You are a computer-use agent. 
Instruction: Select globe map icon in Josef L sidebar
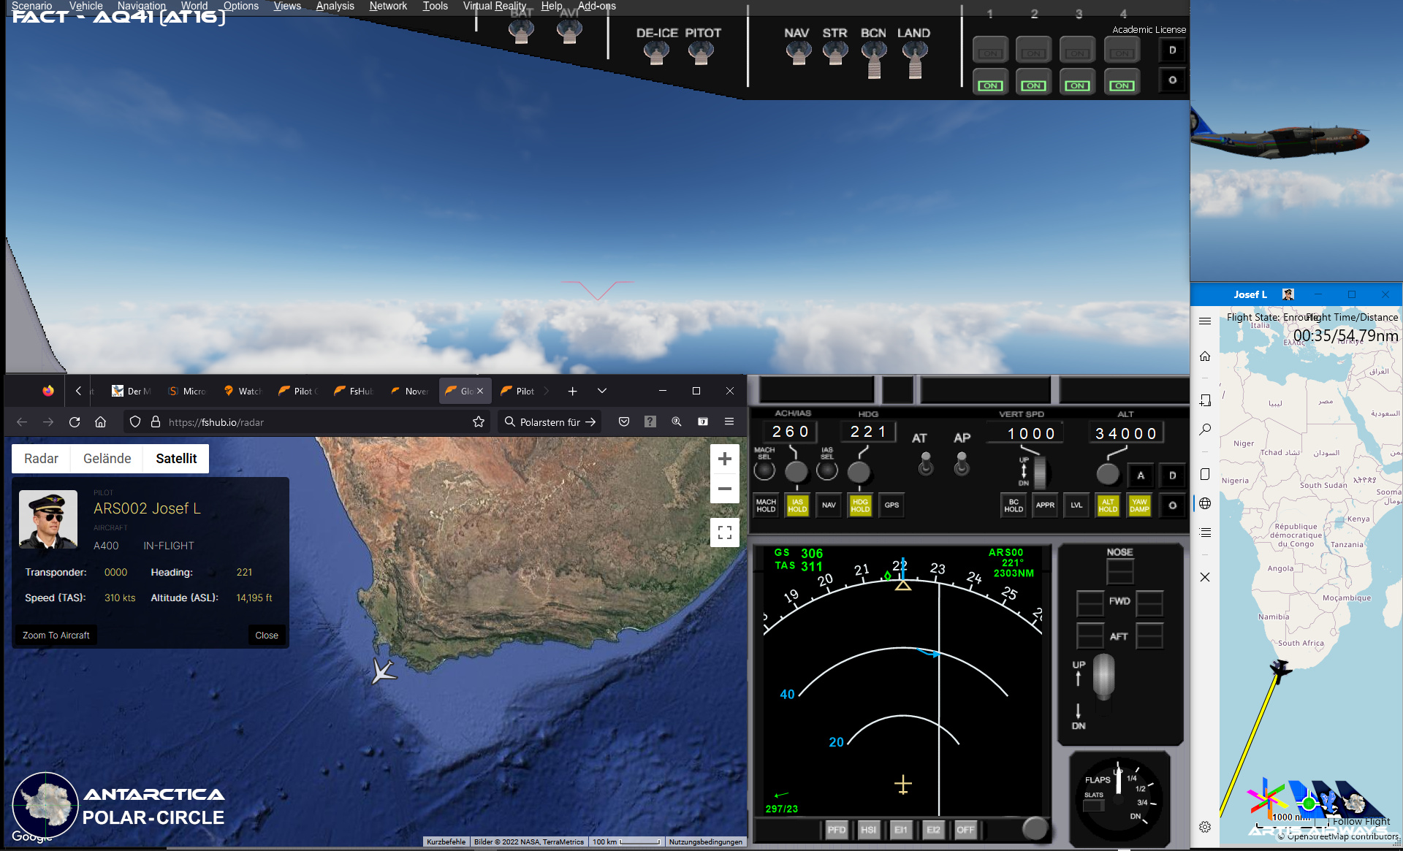click(1205, 503)
